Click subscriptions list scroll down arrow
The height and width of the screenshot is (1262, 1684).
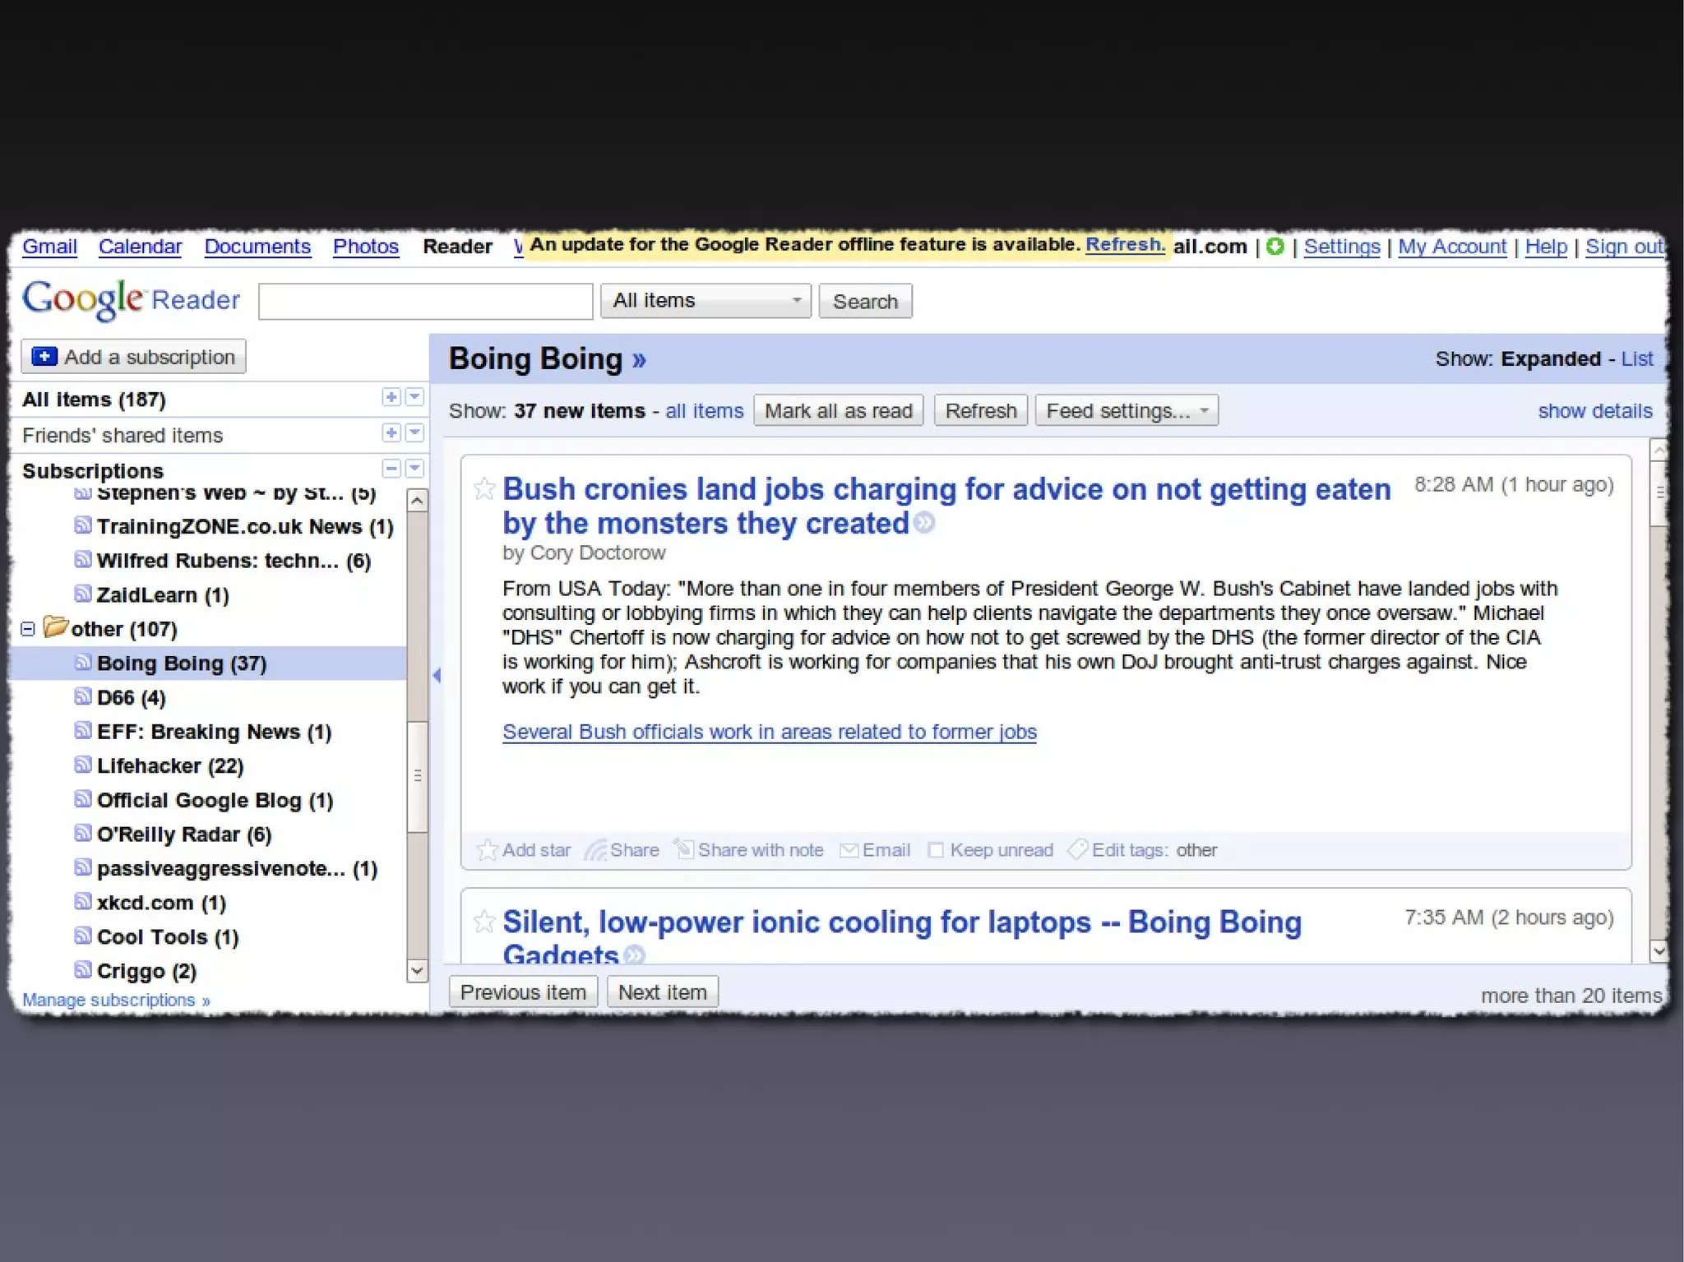point(418,971)
